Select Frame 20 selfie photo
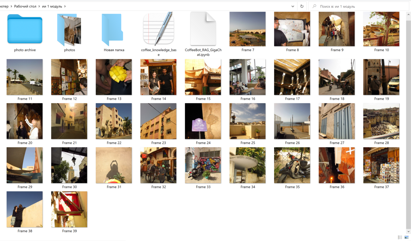Viewport: 411px width, 241px height. 25,121
